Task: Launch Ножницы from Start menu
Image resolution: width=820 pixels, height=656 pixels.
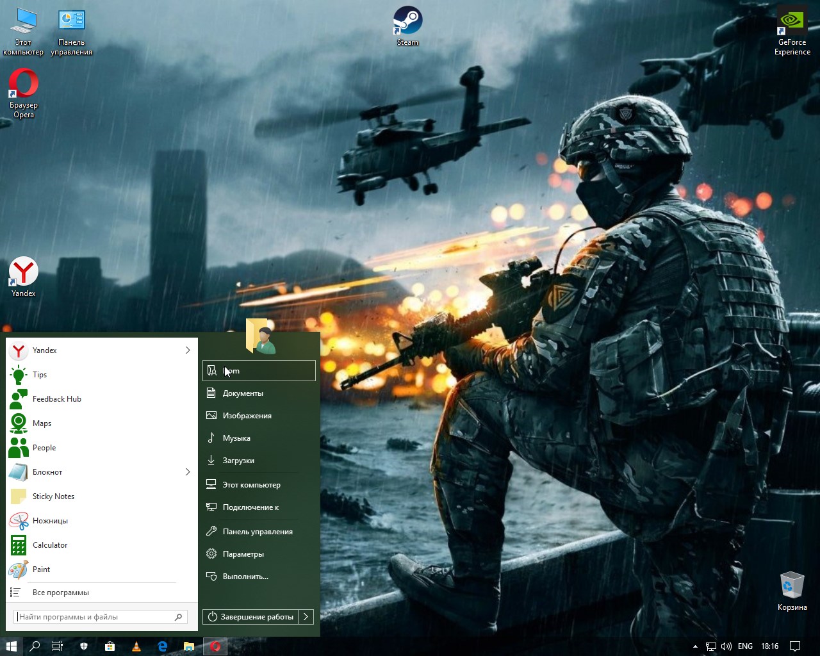Action: point(101,521)
